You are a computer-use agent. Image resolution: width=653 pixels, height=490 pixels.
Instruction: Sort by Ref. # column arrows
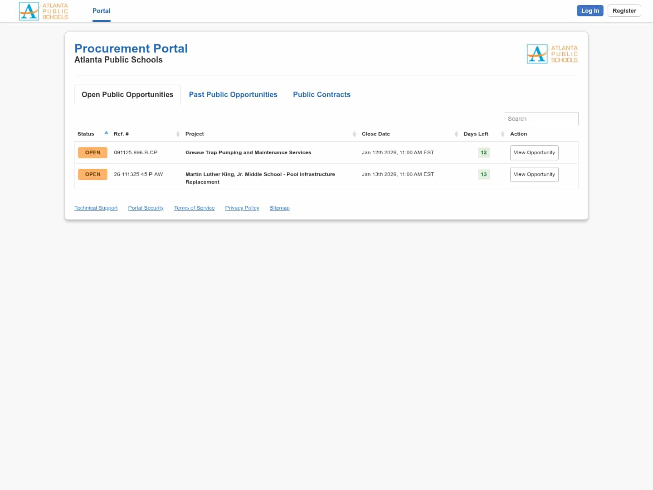click(178, 134)
